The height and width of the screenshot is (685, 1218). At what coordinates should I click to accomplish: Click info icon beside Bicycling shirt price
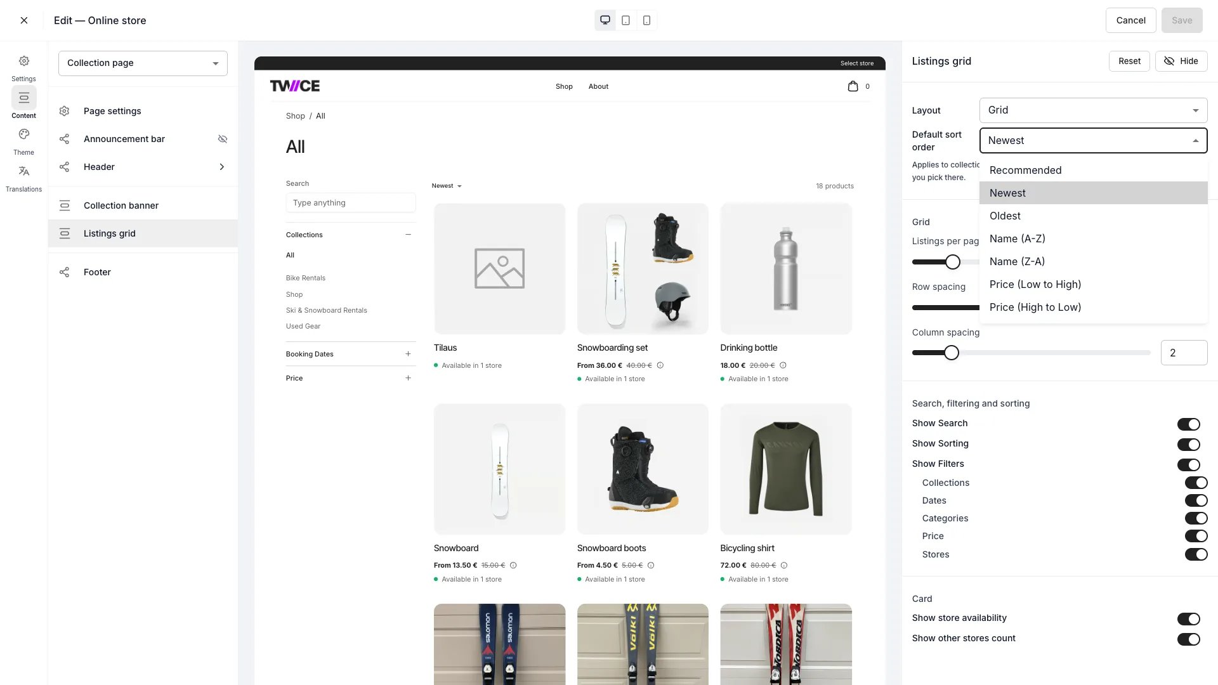click(784, 565)
